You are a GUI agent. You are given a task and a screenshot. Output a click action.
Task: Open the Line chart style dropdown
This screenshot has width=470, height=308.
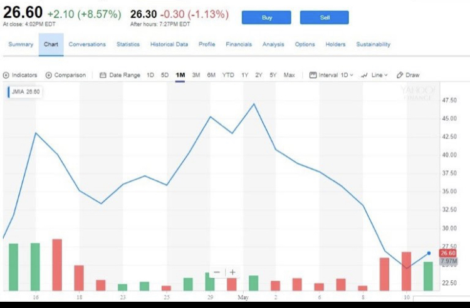coord(380,75)
